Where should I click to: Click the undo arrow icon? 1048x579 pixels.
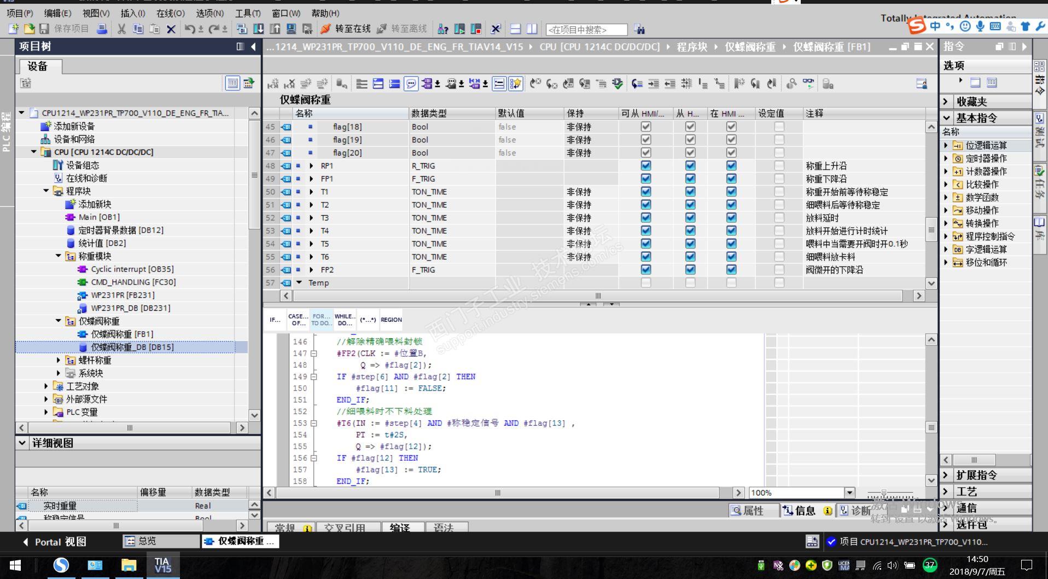[x=189, y=28]
